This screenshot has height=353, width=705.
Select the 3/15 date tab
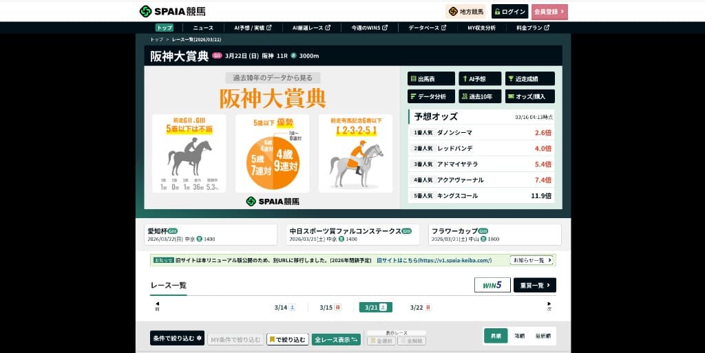(x=330, y=307)
